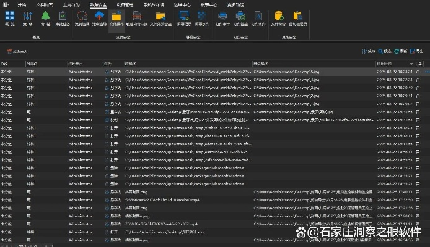
Task: Open the 文件备份 database icon
Action: tap(278, 19)
